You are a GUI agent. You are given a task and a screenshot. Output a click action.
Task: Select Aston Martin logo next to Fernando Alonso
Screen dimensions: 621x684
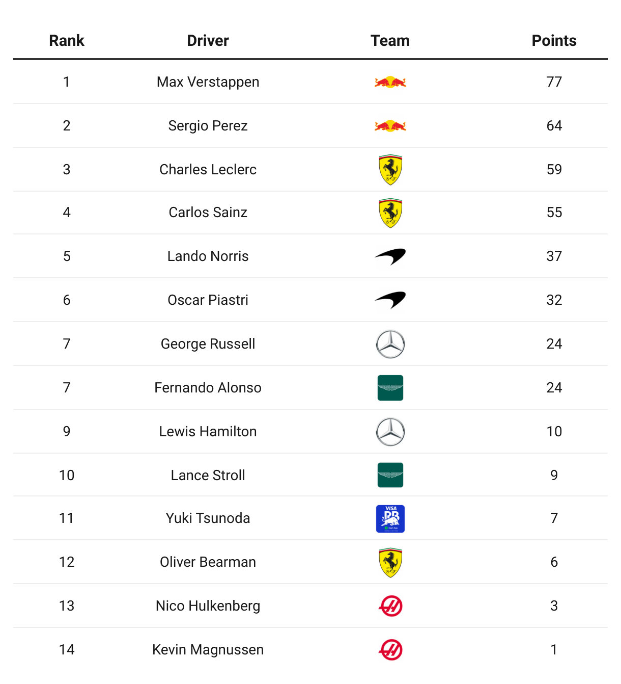pos(390,388)
